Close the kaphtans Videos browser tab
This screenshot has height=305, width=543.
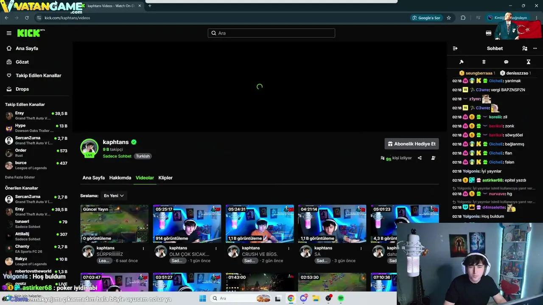click(140, 6)
